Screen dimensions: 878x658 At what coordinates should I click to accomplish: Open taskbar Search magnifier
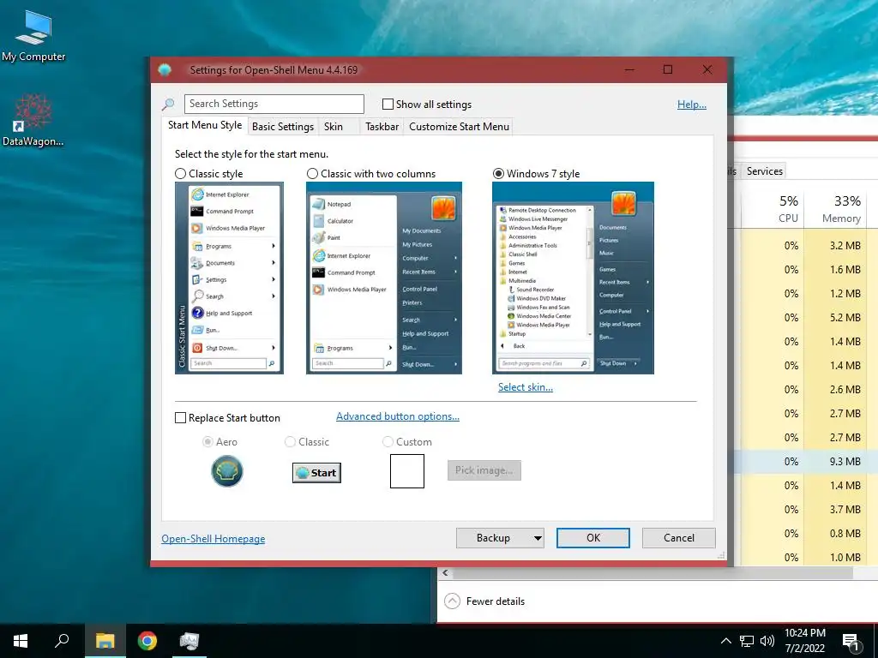pos(62,641)
